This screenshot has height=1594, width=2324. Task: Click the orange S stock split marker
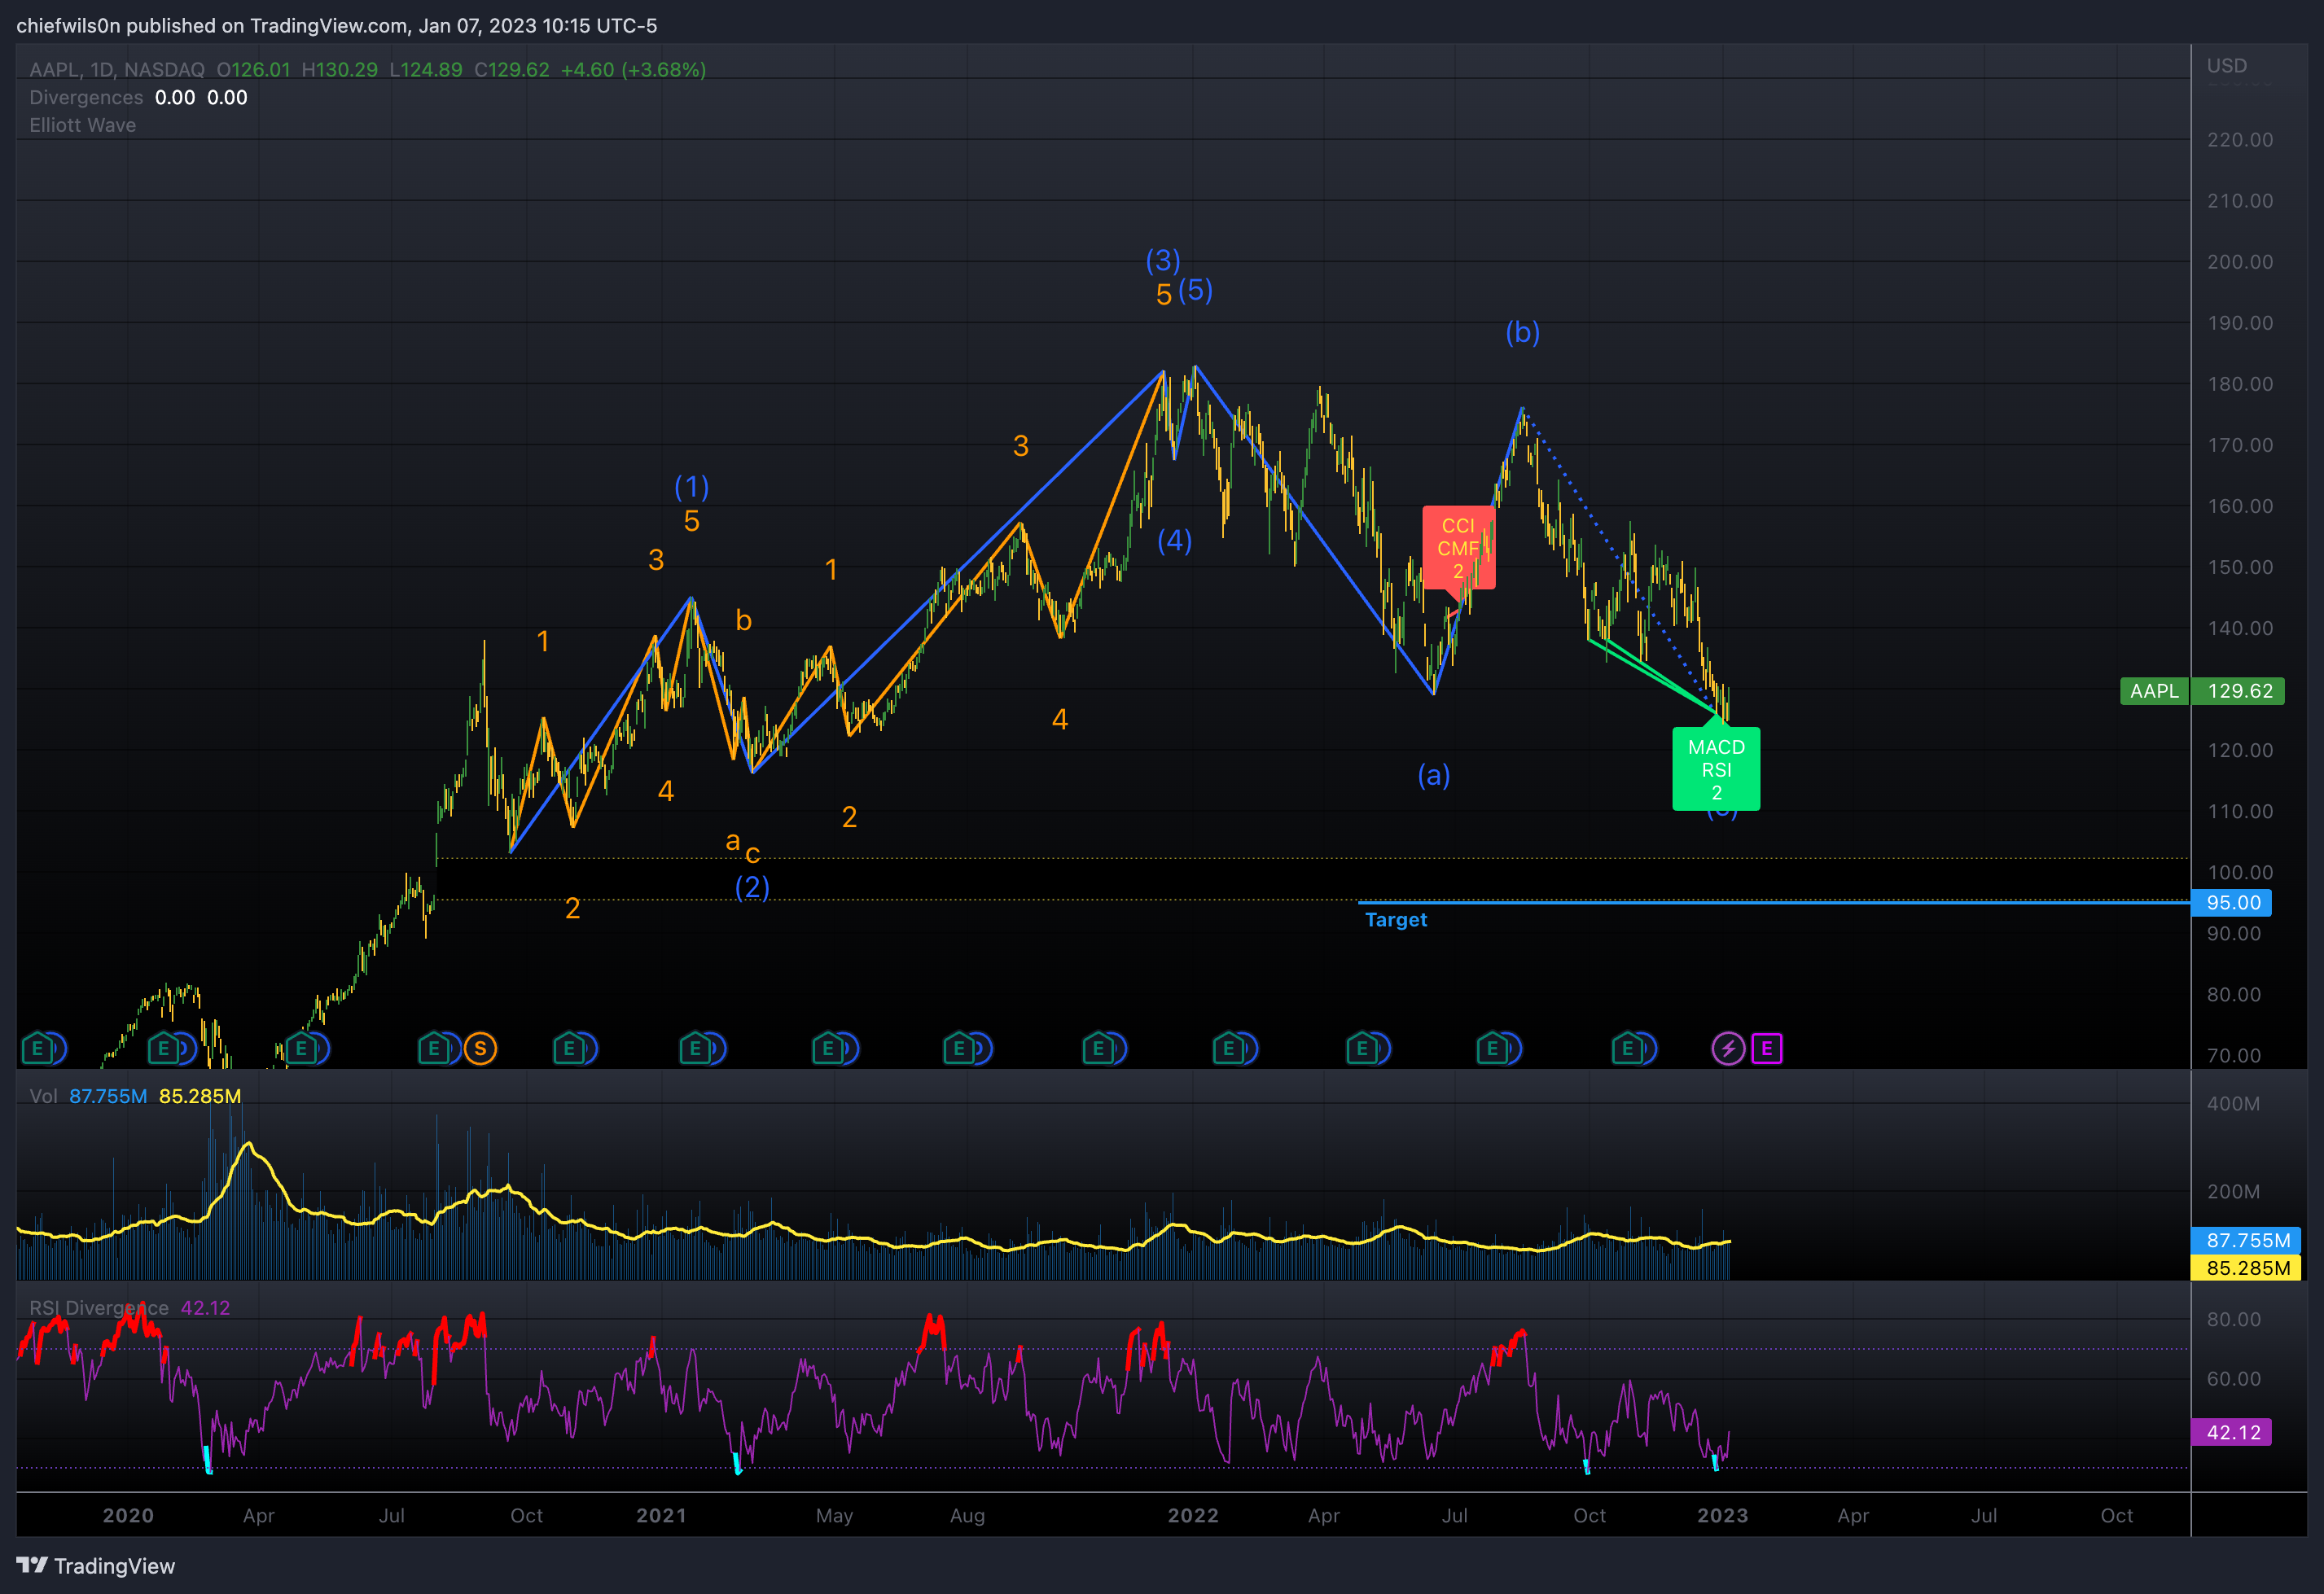point(480,1048)
